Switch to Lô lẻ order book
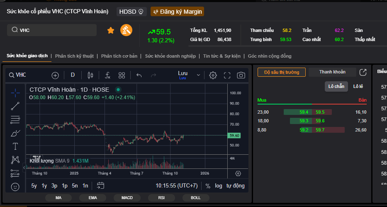Screen dimensions: 387x207 [358, 86]
